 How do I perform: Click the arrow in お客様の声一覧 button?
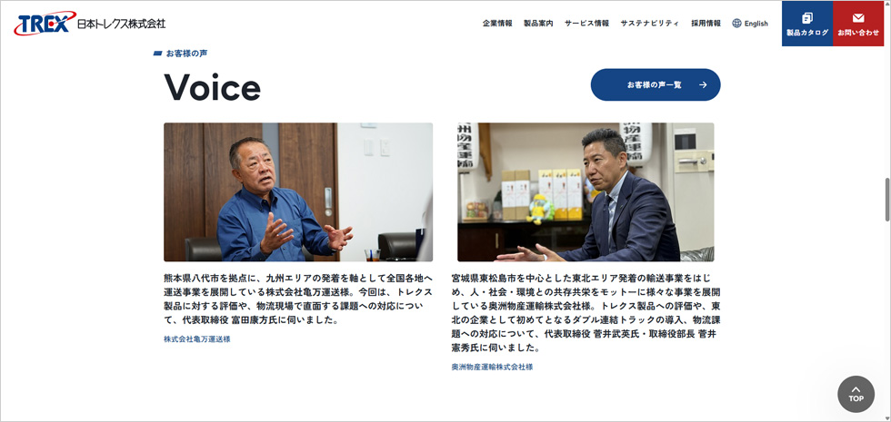coord(703,85)
